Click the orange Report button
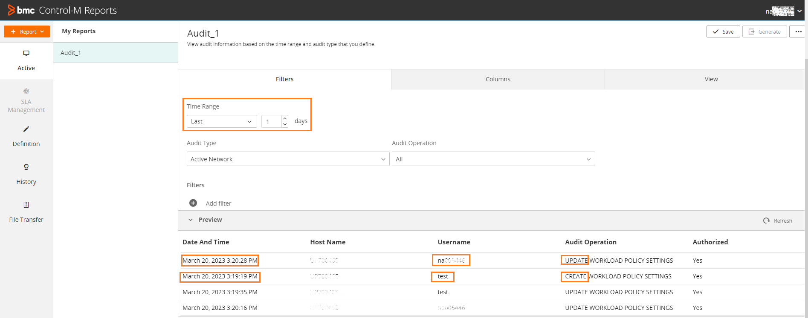808x318 pixels. click(x=27, y=32)
